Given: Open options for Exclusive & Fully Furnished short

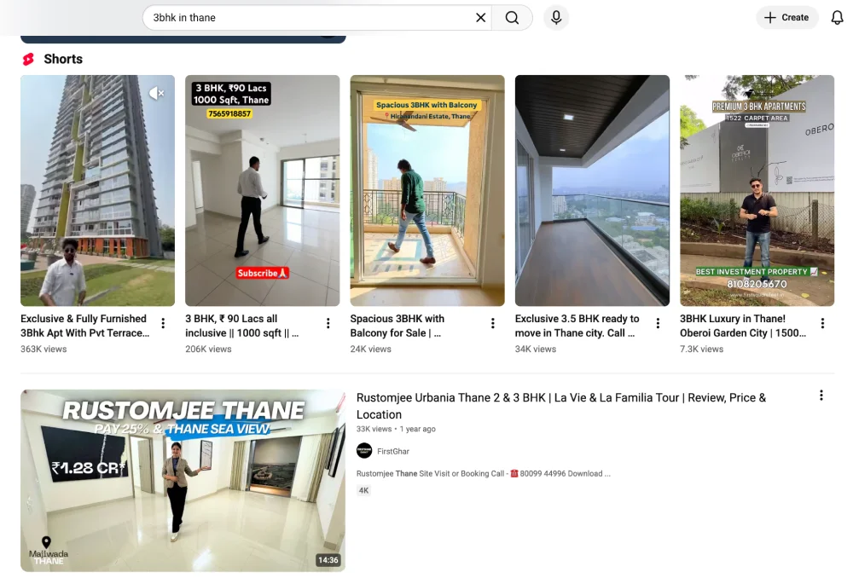Looking at the screenshot, I should pyautogui.click(x=163, y=323).
